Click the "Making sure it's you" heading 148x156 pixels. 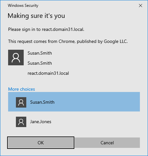click(x=36, y=16)
